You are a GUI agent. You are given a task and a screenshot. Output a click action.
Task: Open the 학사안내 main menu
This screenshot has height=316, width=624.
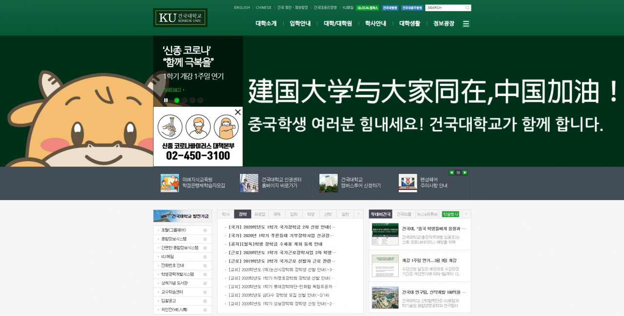pos(376,23)
